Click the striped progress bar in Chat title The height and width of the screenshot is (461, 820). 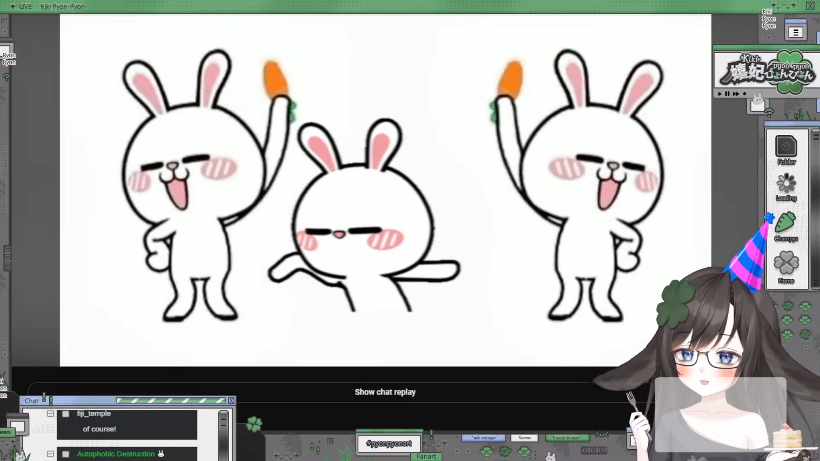pos(171,401)
